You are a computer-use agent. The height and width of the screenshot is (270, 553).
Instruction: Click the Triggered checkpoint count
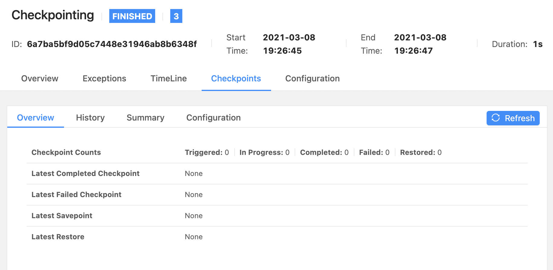(x=207, y=152)
